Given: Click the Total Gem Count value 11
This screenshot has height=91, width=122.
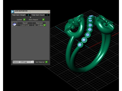Looking at the screenshot, I should (x=47, y=15).
